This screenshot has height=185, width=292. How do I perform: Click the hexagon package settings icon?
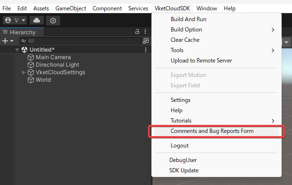tap(53, 21)
